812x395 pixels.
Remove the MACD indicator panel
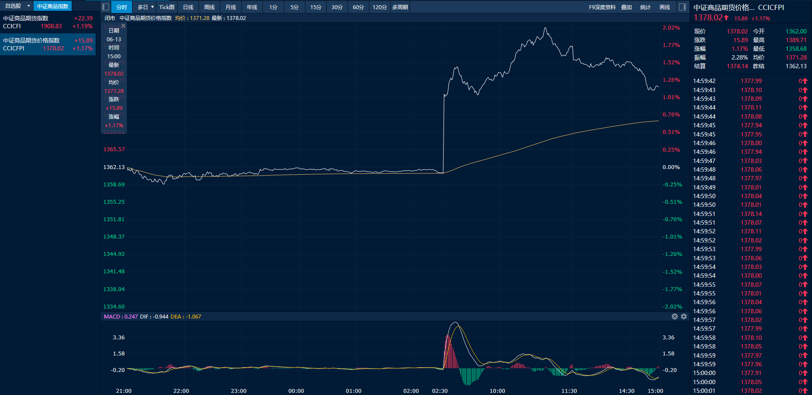675,316
